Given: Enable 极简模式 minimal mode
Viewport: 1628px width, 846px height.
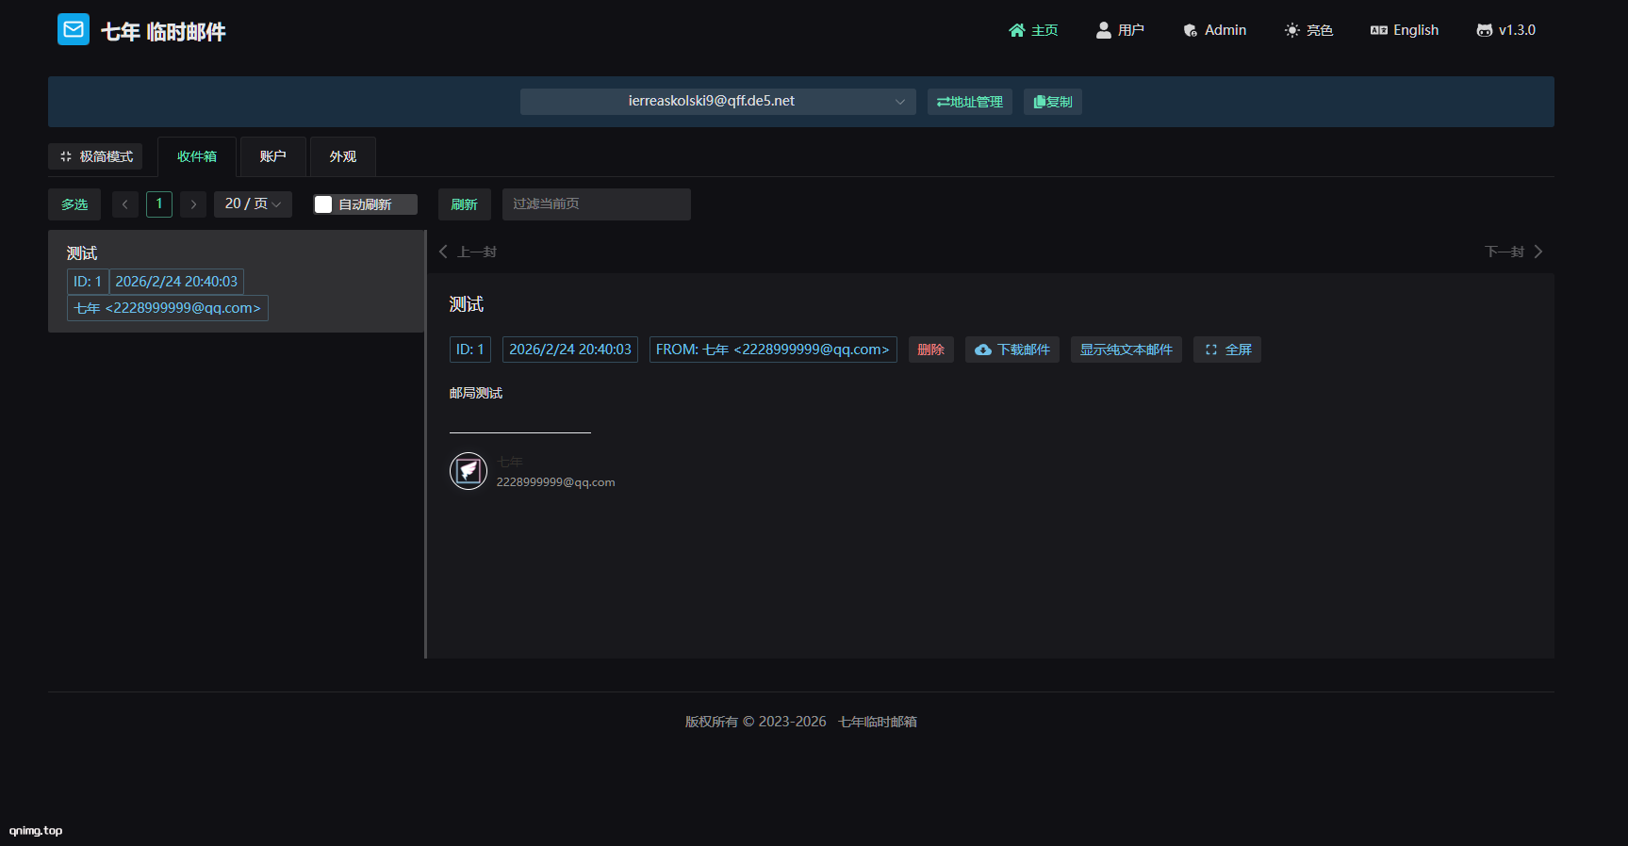Looking at the screenshot, I should pos(96,156).
